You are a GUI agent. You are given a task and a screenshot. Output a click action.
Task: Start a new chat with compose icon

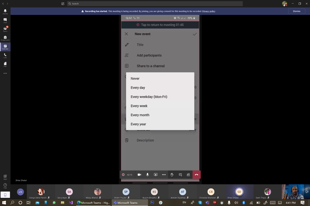click(63, 4)
